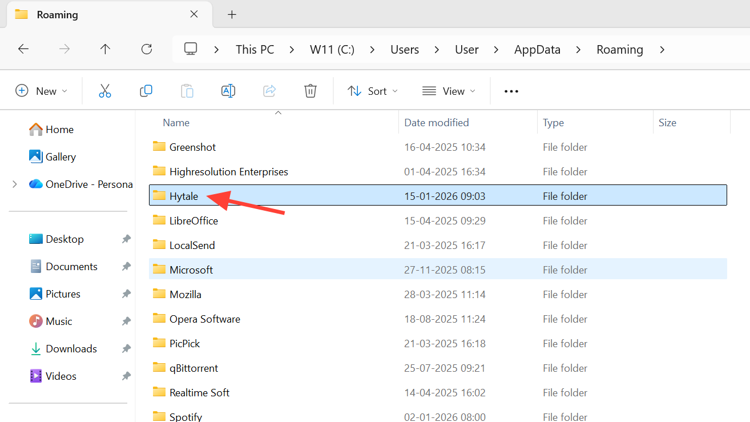Screen dimensions: 750x422
Task: Select the Greenshot folder
Action: click(x=438, y=147)
